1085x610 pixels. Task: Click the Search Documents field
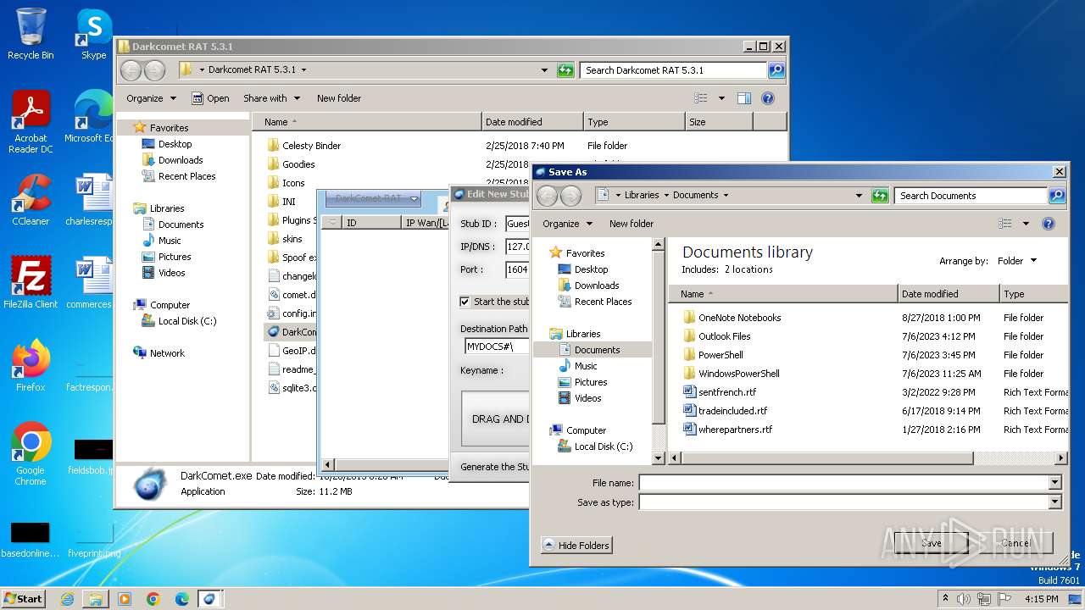[x=971, y=196]
